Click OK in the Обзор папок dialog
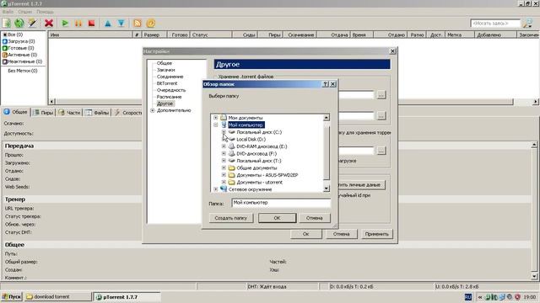Screen dimensions: 540x303 pyautogui.click(x=277, y=218)
